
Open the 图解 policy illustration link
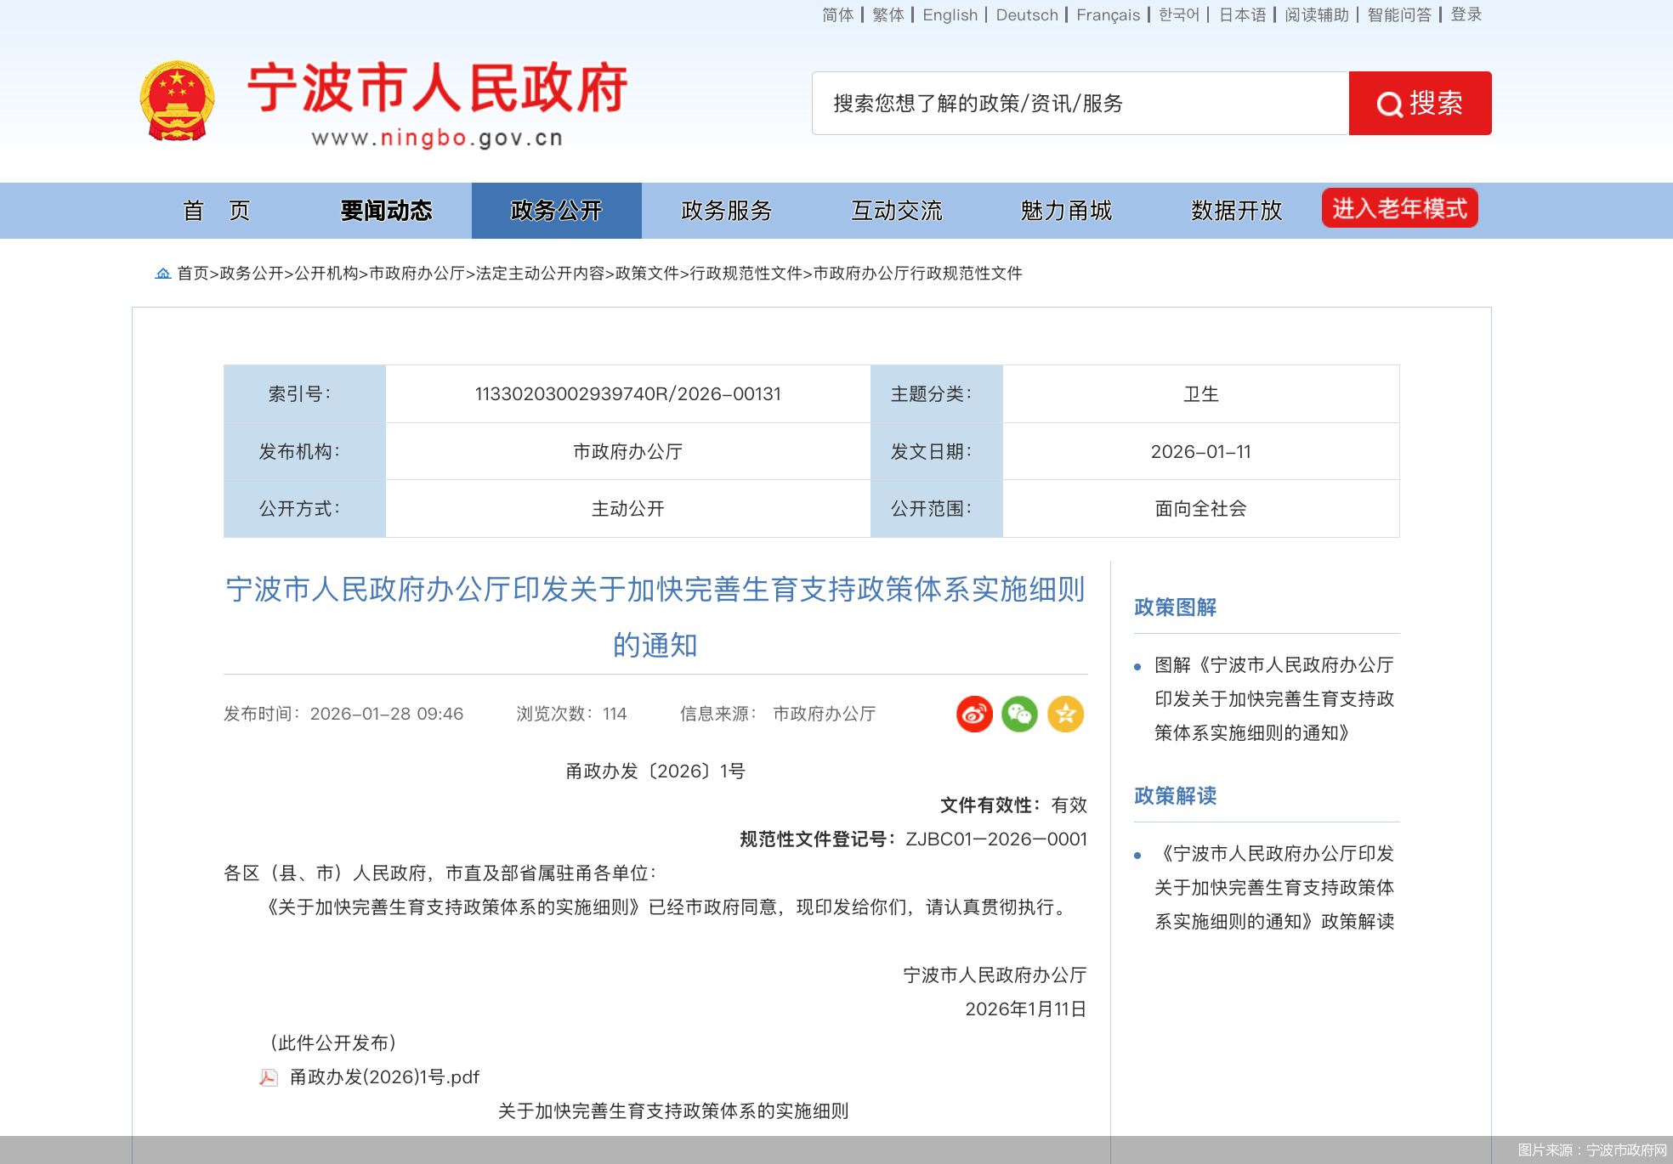tap(1270, 699)
